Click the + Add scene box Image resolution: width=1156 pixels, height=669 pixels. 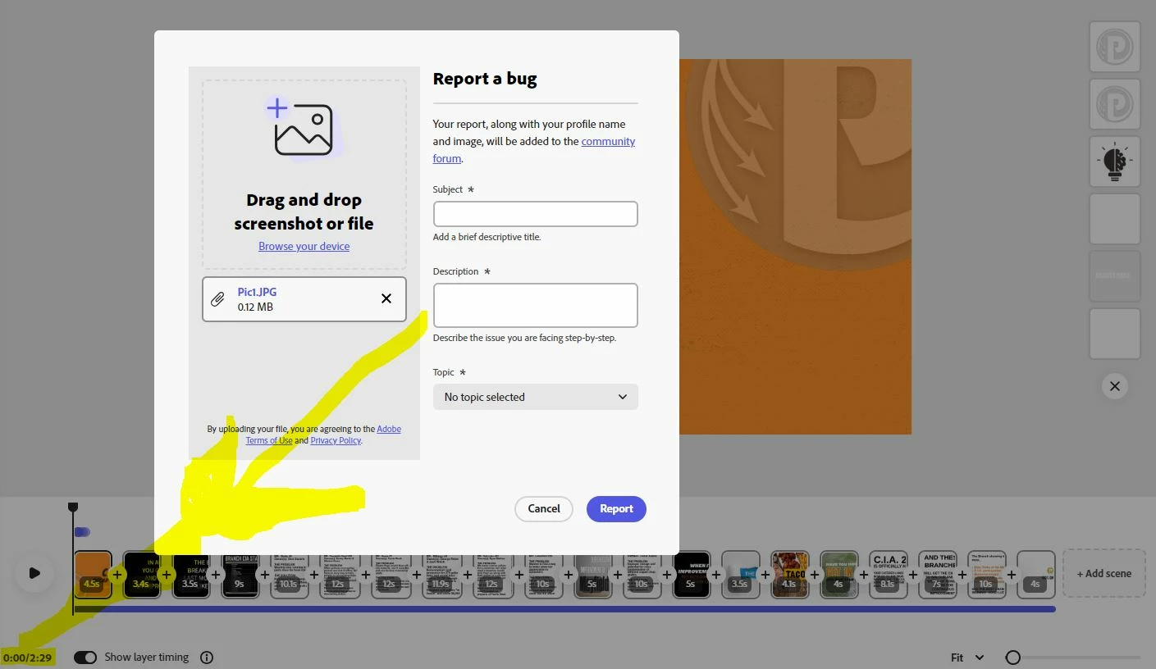(1103, 573)
